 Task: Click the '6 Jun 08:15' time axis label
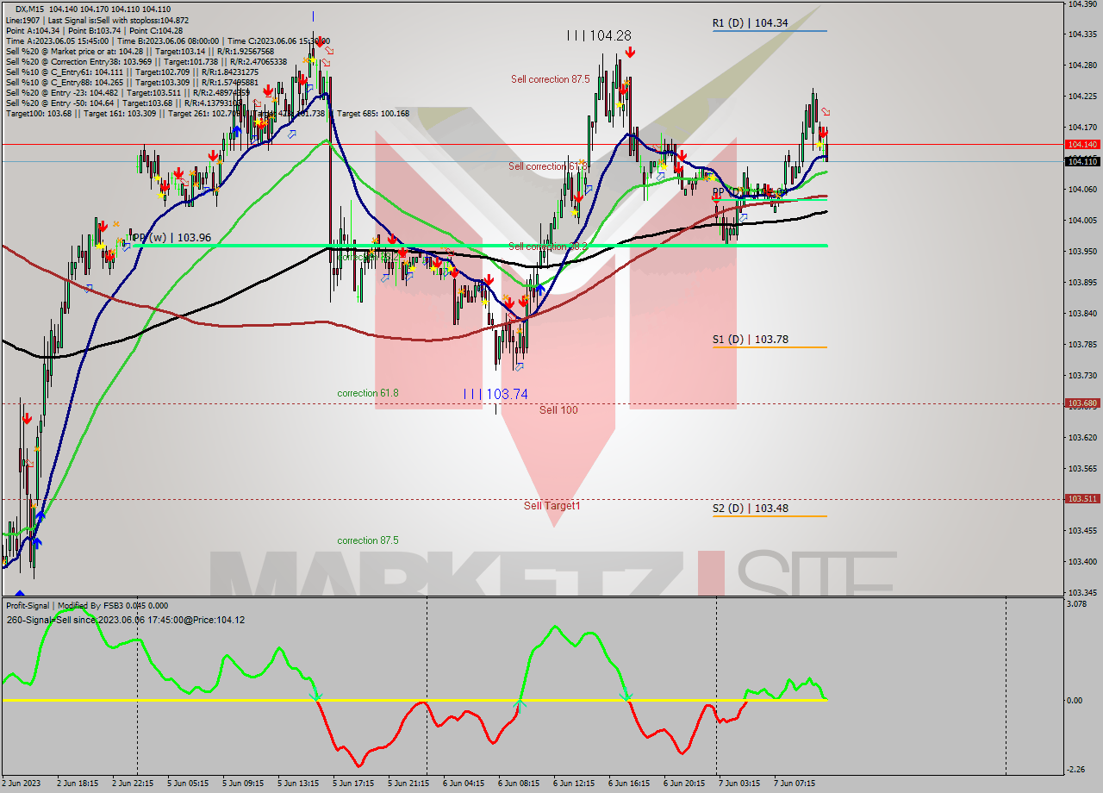point(520,784)
